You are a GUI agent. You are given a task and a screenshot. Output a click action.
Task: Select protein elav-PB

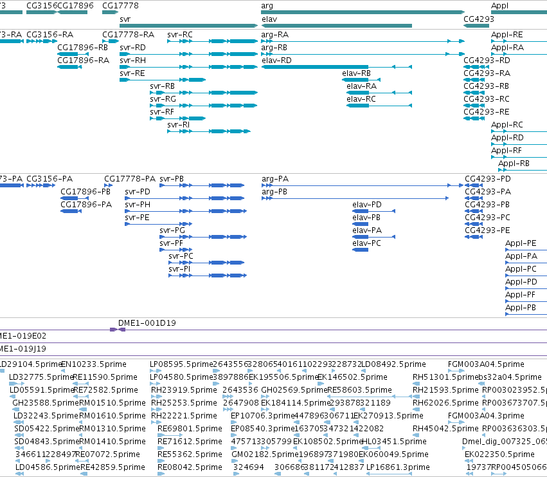coord(361,224)
